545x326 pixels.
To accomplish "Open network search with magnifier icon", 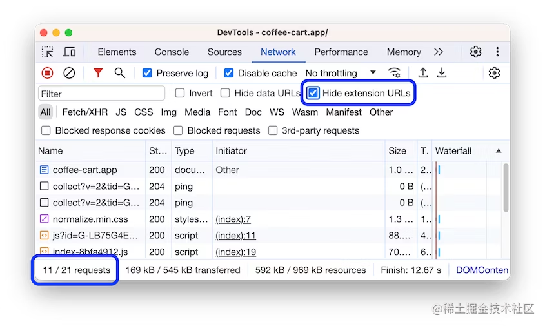I will click(119, 73).
